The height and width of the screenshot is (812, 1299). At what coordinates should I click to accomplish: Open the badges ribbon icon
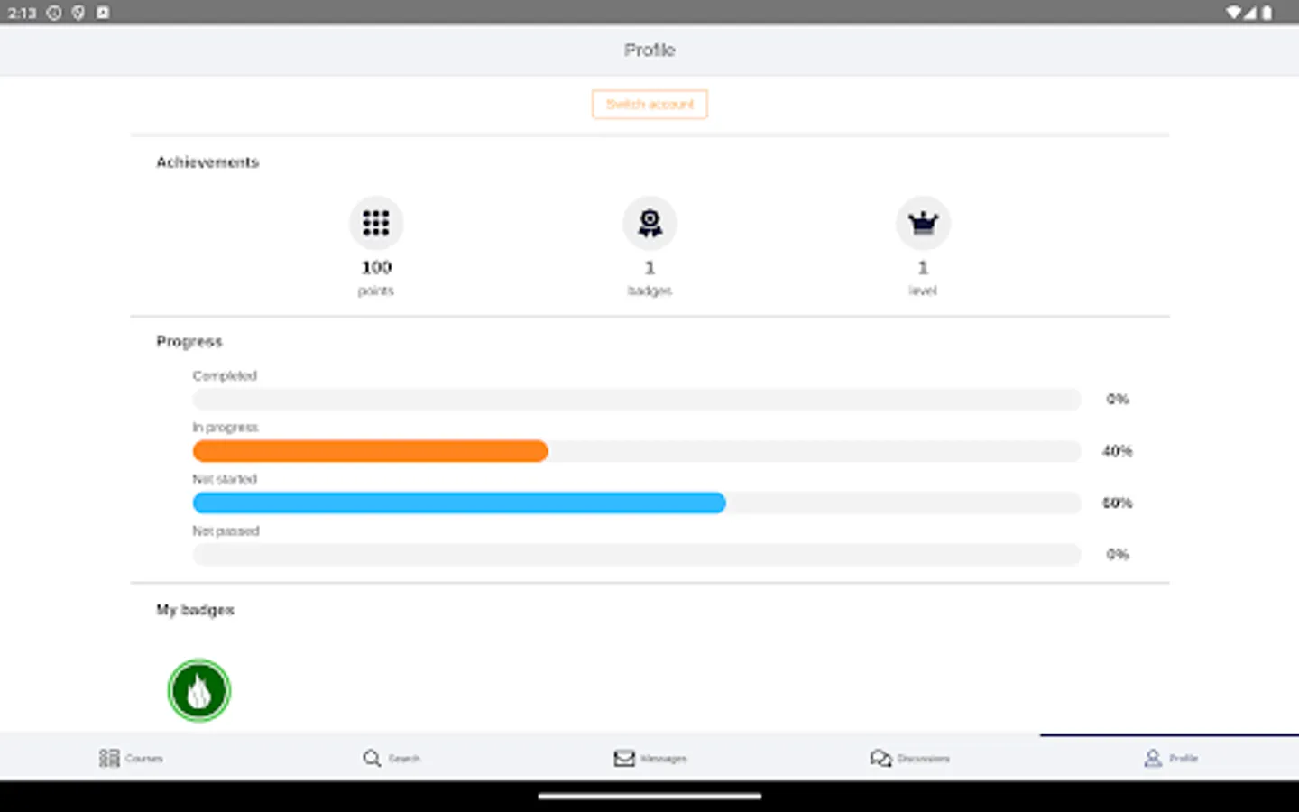[649, 223]
